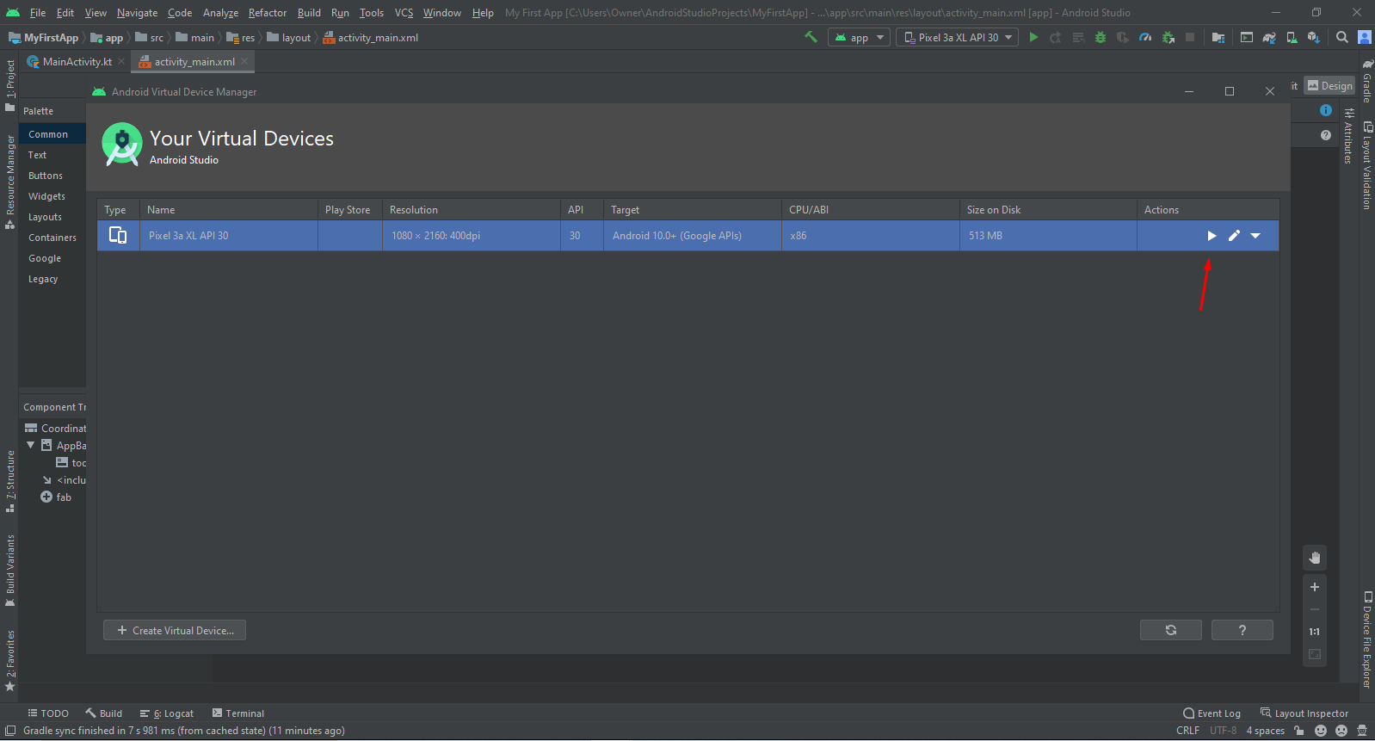Viewport: 1375px width, 741px height.
Task: Open the Project tool window tab
Action: [9, 85]
